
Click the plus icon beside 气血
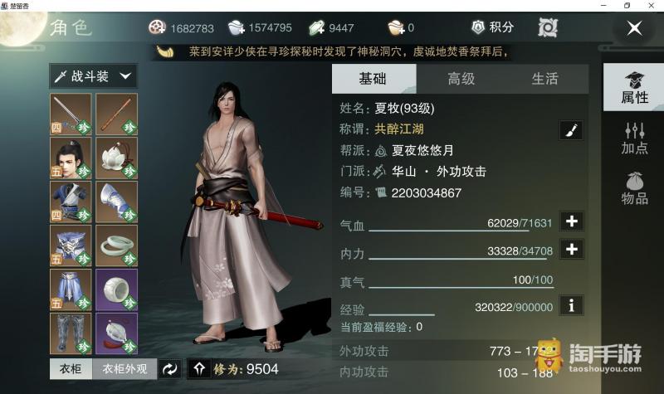572,221
